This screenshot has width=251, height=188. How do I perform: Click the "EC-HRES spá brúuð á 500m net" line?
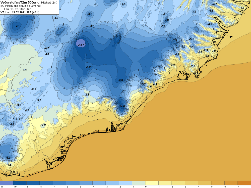pyautogui.click(x=21, y=6)
